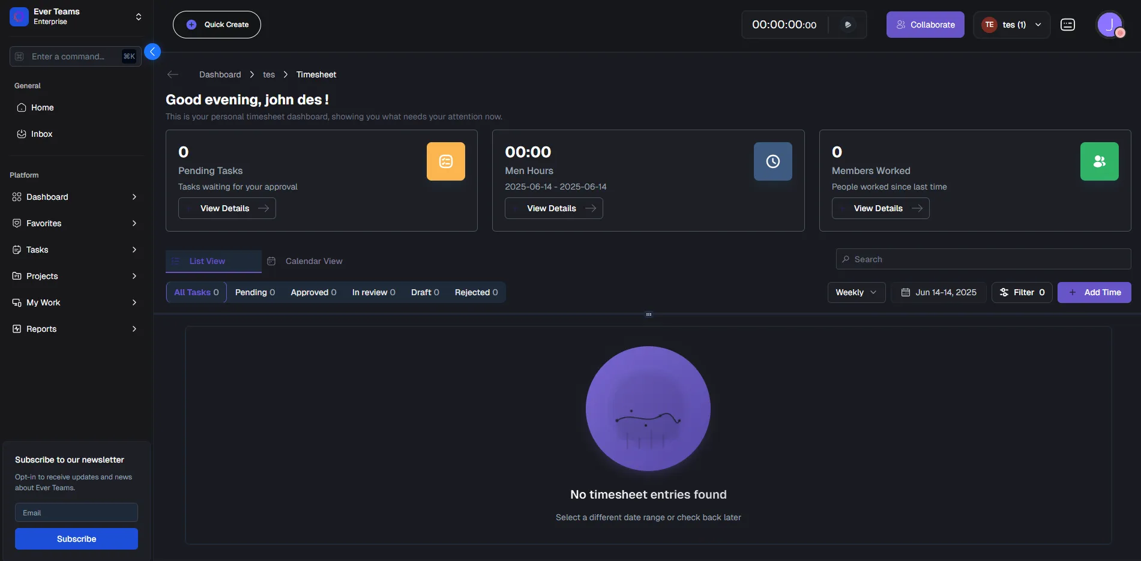Open the Ever Teams workspace switcher
Viewport: 1141px width, 561px height.
pos(76,16)
